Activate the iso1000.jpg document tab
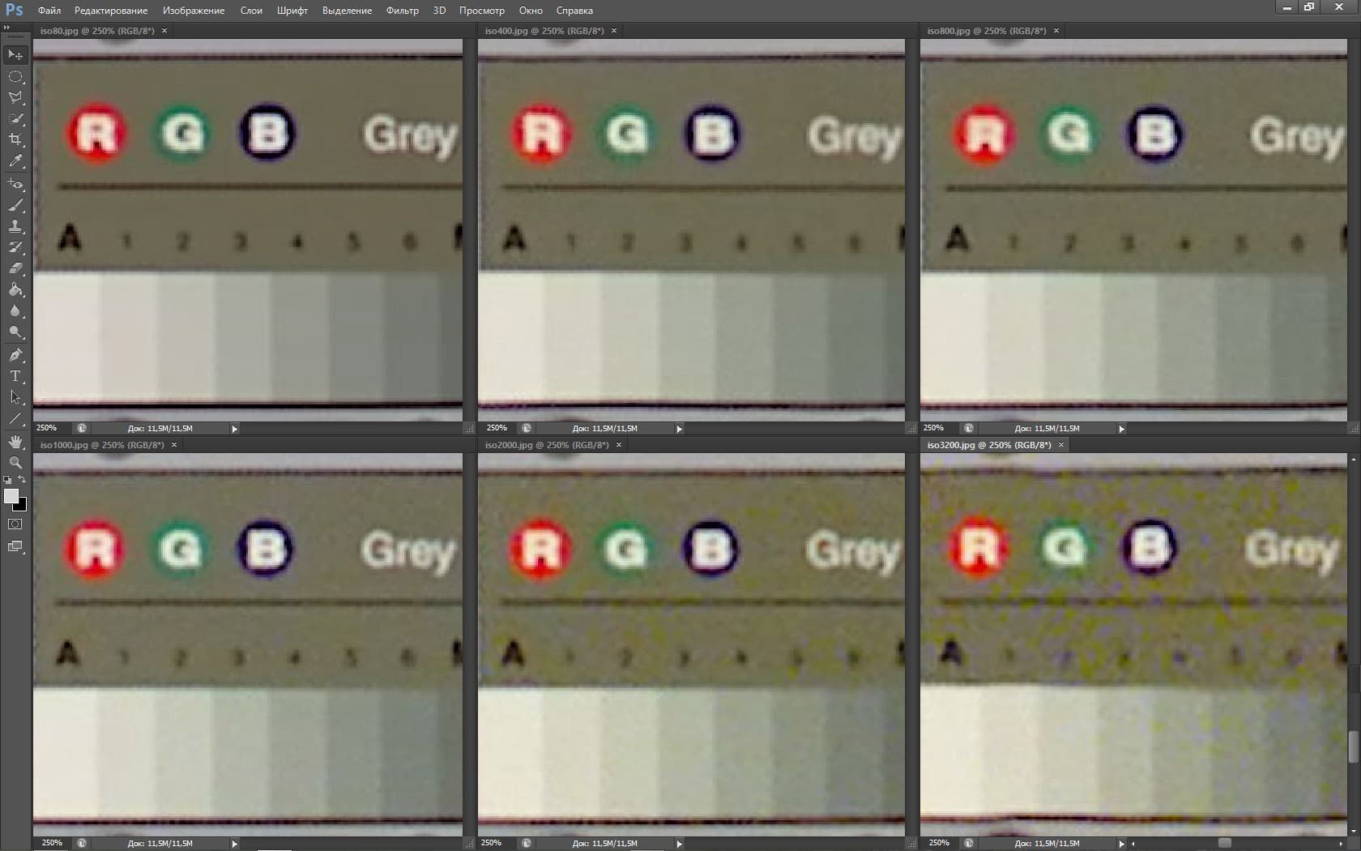1361x851 pixels. (102, 445)
